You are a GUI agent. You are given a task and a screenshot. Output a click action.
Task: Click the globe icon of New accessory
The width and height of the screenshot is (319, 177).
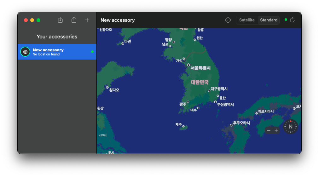click(25, 52)
